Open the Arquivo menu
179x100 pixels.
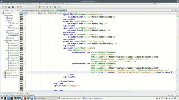3,4
